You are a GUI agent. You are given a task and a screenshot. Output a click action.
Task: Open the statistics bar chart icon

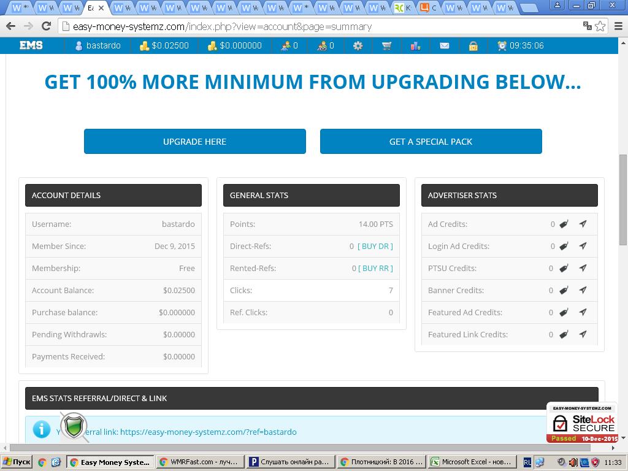point(415,45)
